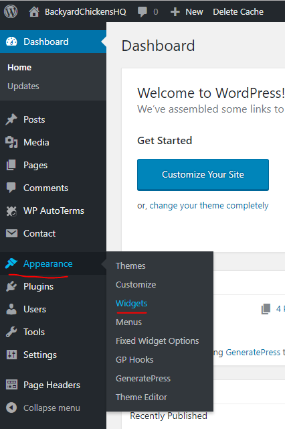Click the Appearance paintbrush icon
Image resolution: width=285 pixels, height=429 pixels.
11,263
